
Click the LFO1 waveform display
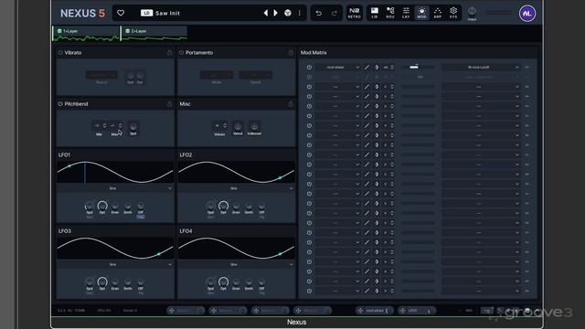point(115,172)
